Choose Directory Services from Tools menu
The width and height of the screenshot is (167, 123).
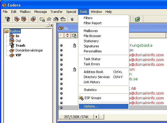coord(104,77)
